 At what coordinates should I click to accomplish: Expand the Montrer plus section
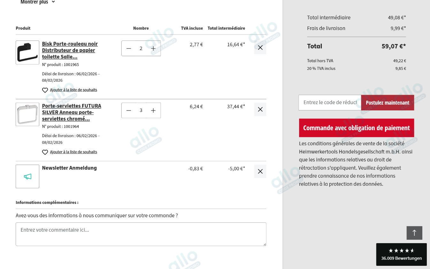click(38, 2)
